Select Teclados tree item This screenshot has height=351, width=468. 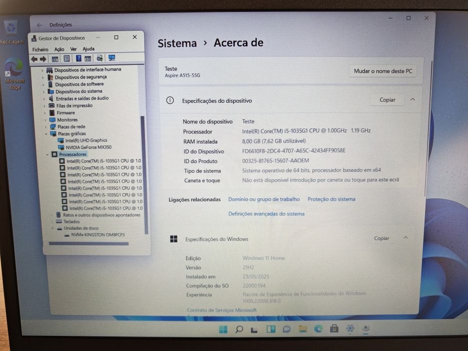point(71,222)
